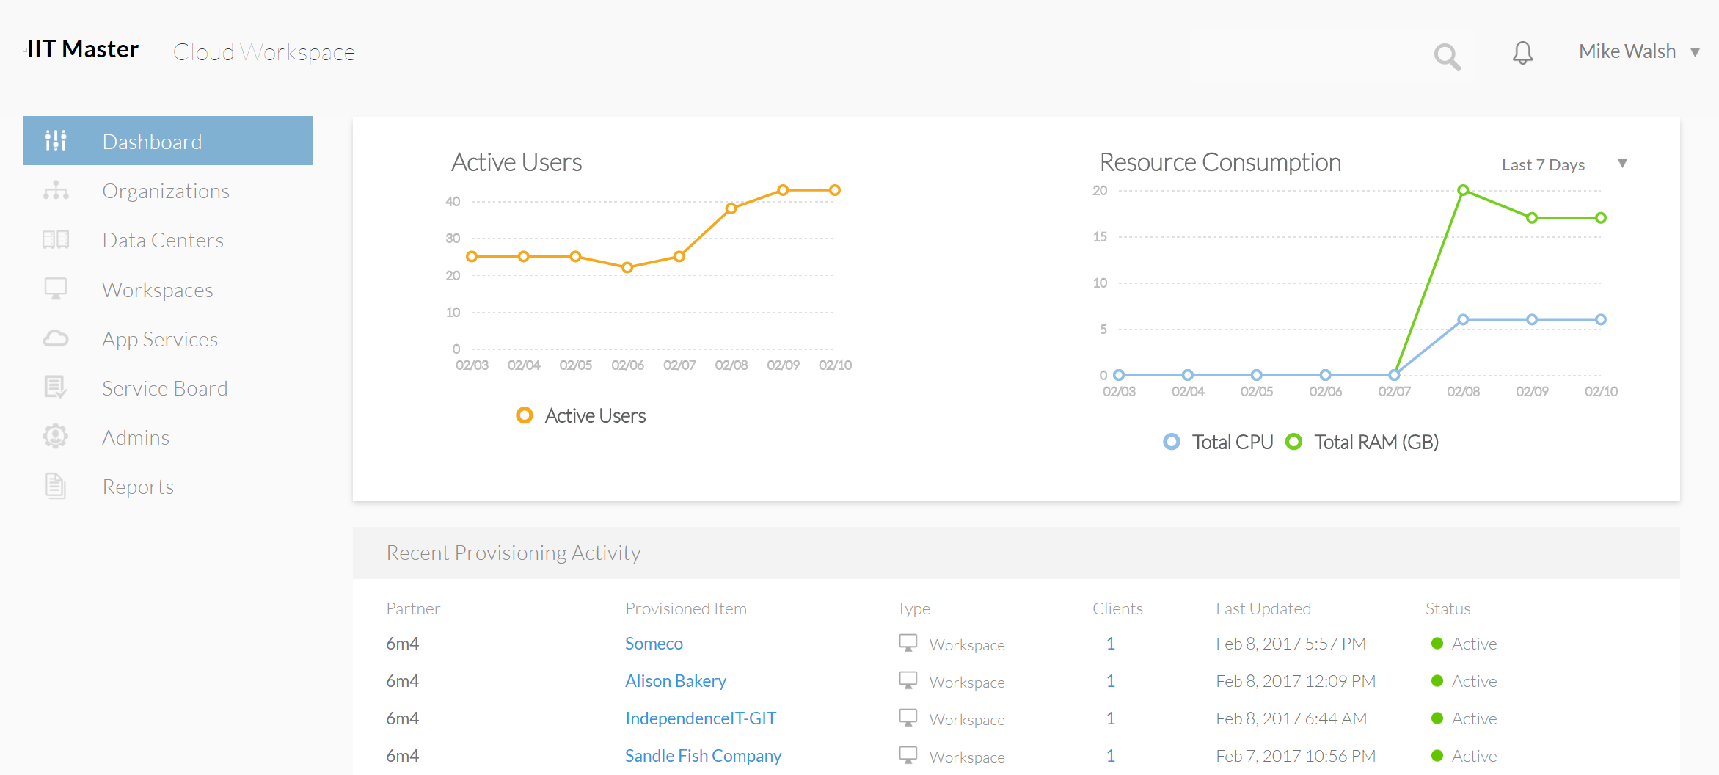Toggle Total CPU series visibility

1172,441
